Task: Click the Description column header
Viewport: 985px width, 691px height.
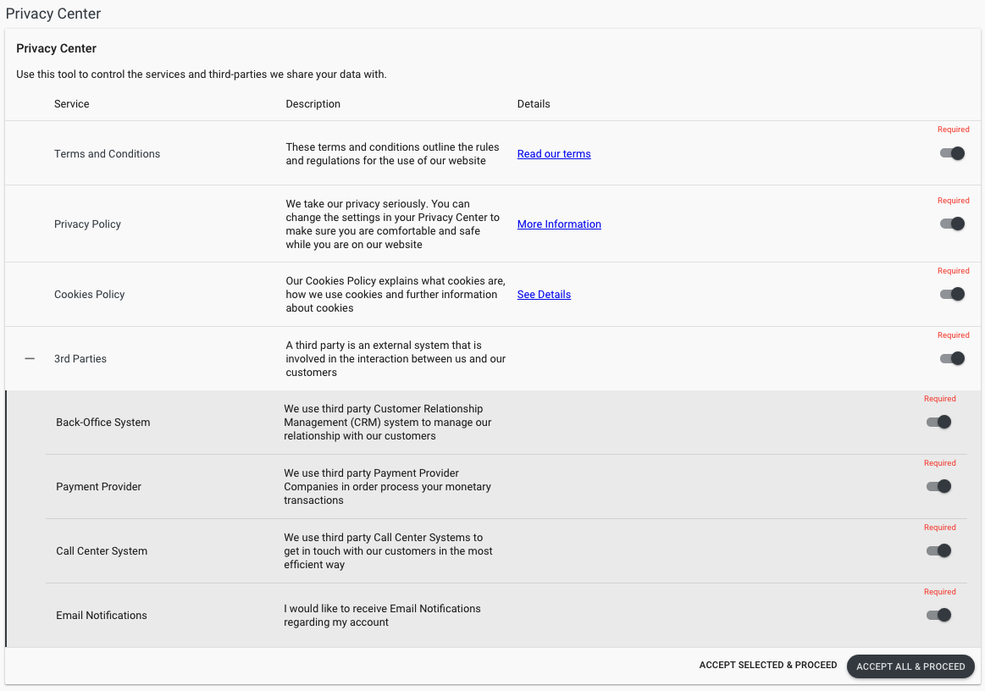Action: (x=313, y=104)
